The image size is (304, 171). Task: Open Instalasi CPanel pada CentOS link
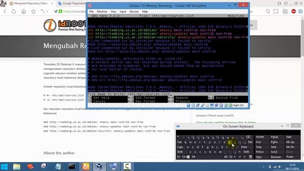coord(215,115)
